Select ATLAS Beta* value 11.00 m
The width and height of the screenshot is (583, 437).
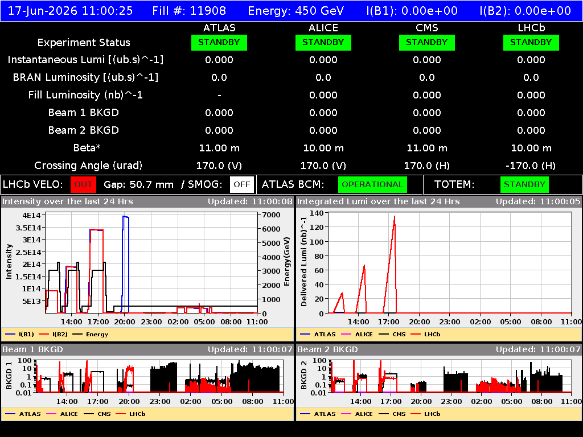point(219,148)
